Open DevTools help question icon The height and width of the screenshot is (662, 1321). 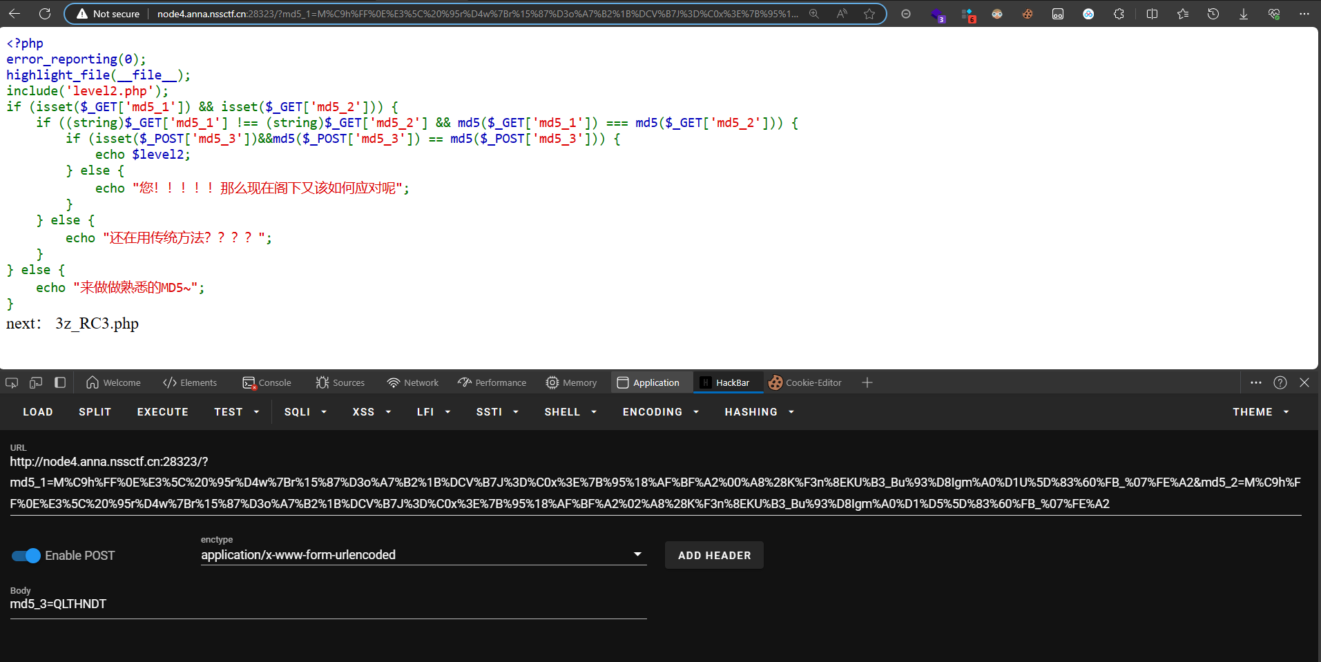(1280, 382)
